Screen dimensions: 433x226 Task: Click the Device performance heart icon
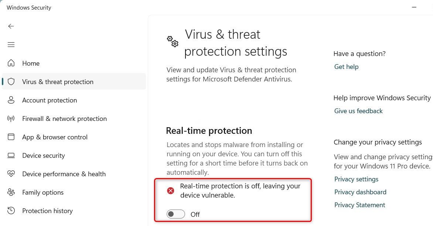click(11, 174)
